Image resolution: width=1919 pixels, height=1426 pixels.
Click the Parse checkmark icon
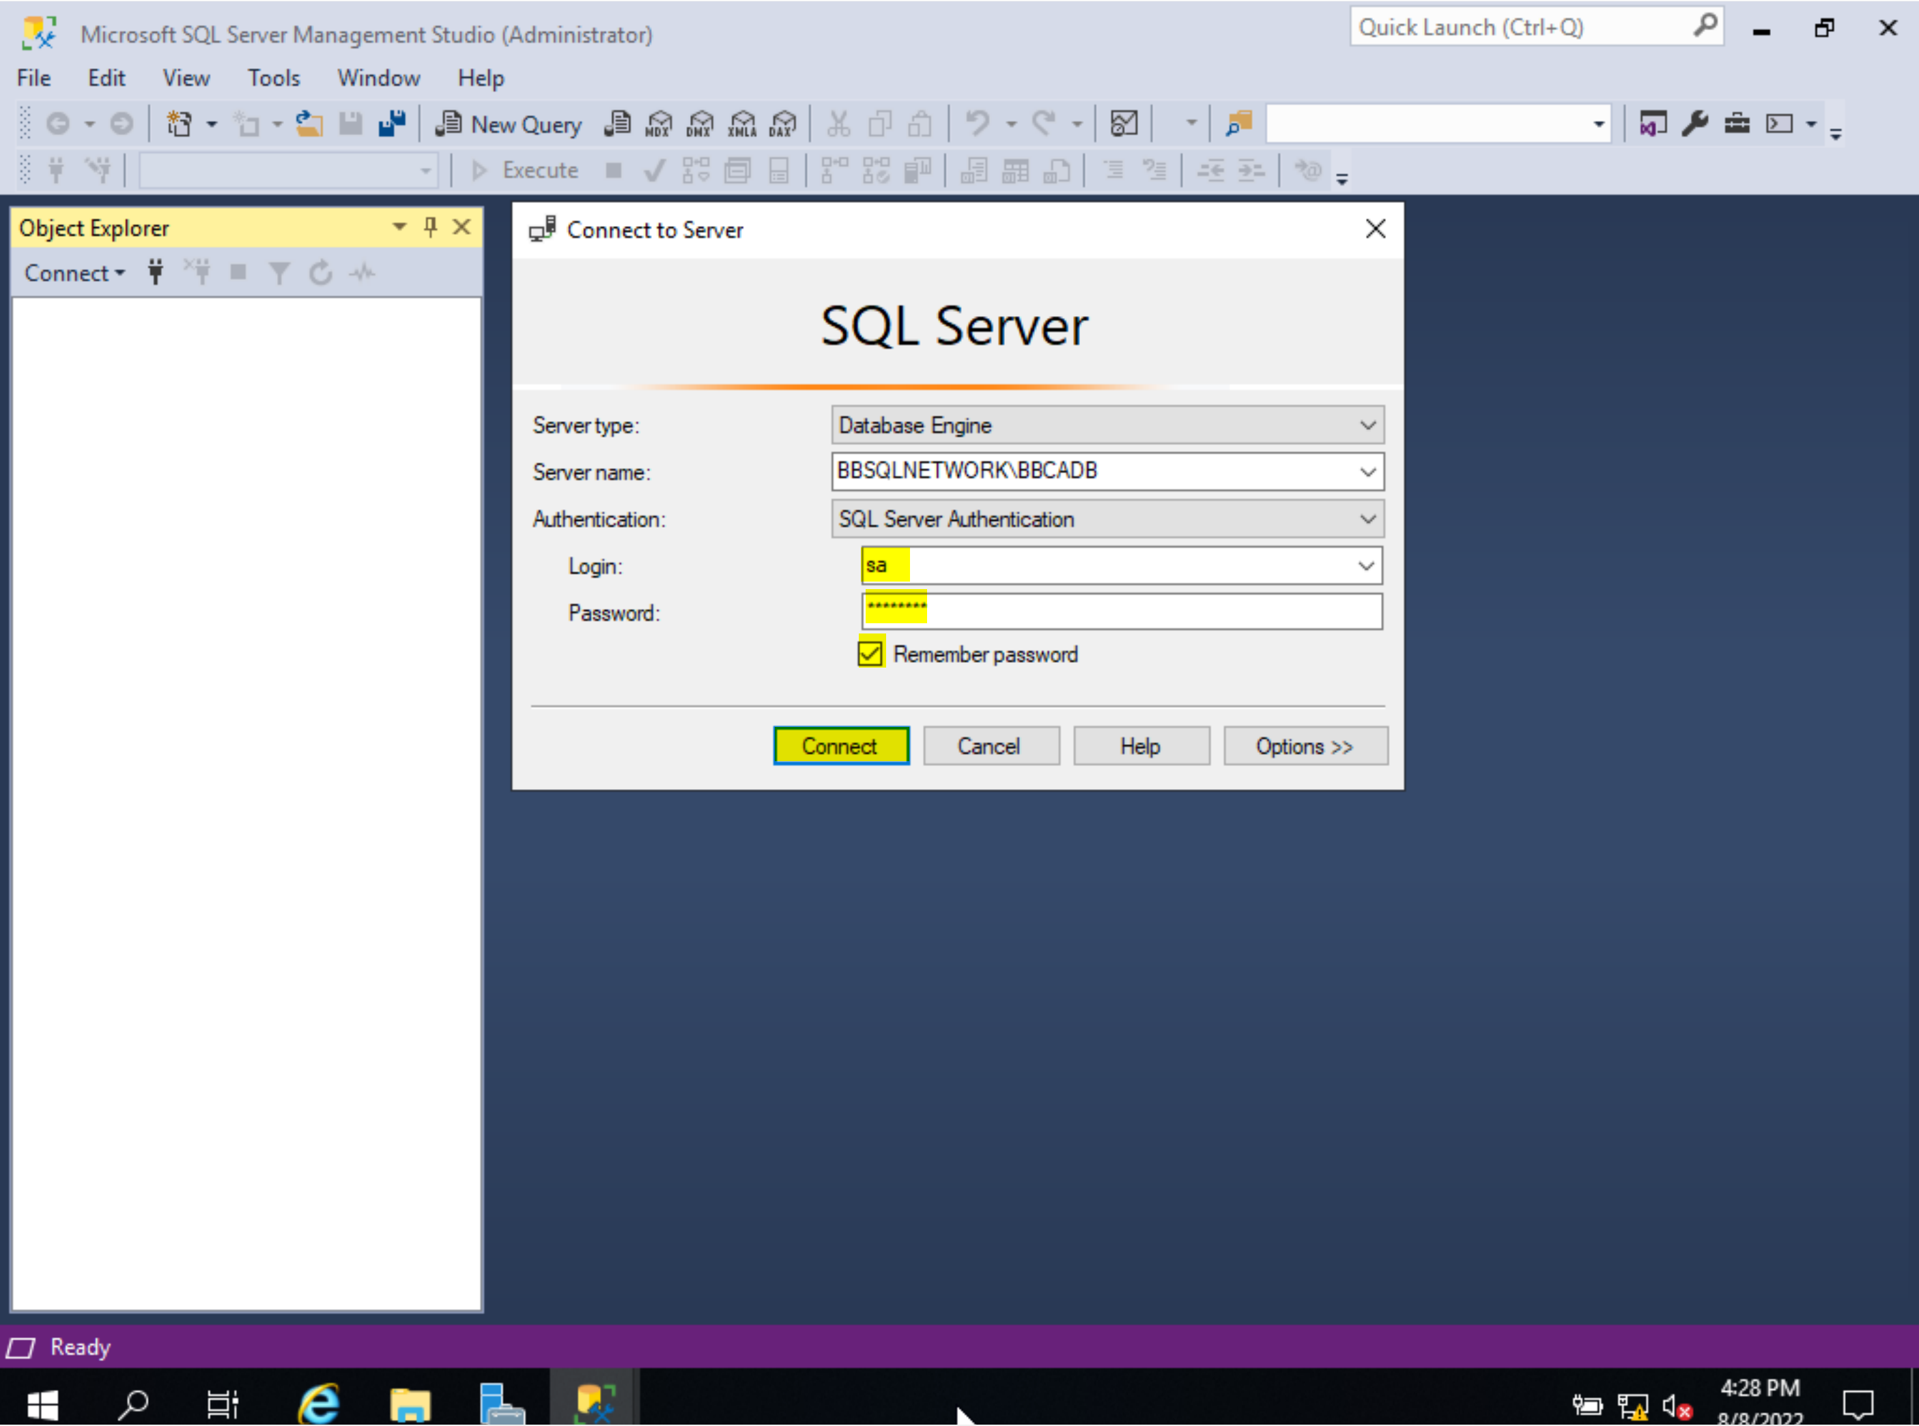point(654,170)
